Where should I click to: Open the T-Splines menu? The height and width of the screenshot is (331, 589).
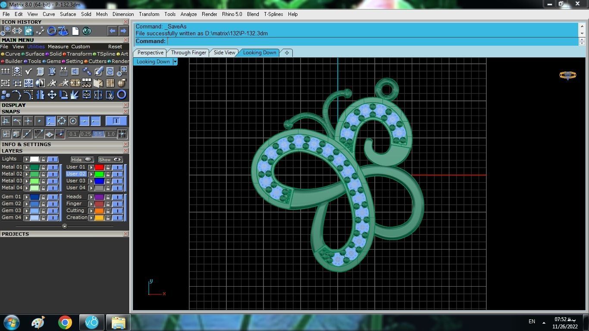coord(273,14)
